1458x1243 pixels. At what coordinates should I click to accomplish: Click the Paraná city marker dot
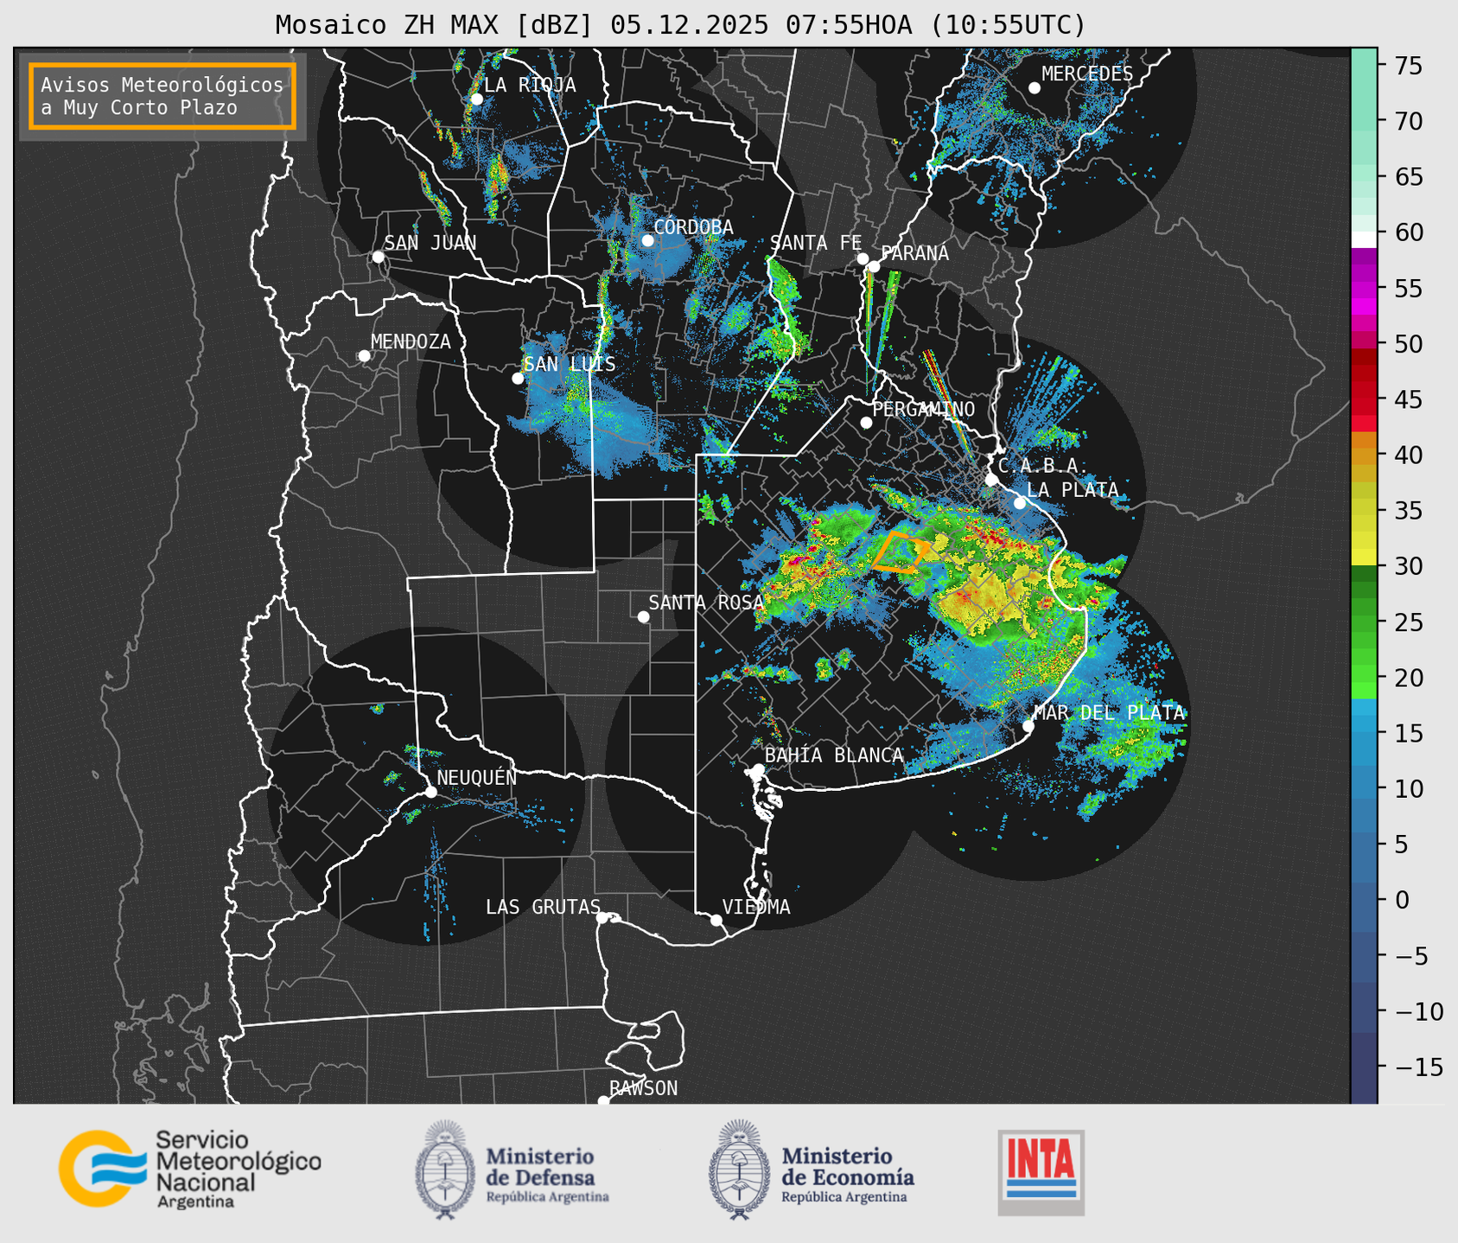(x=874, y=266)
